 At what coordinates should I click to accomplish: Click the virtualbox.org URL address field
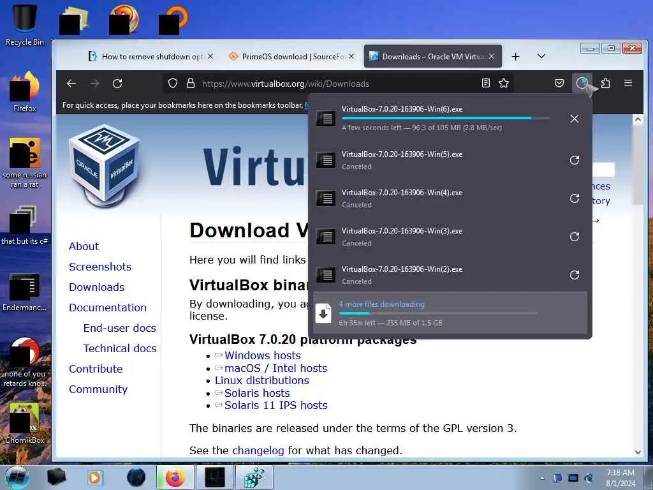(337, 84)
